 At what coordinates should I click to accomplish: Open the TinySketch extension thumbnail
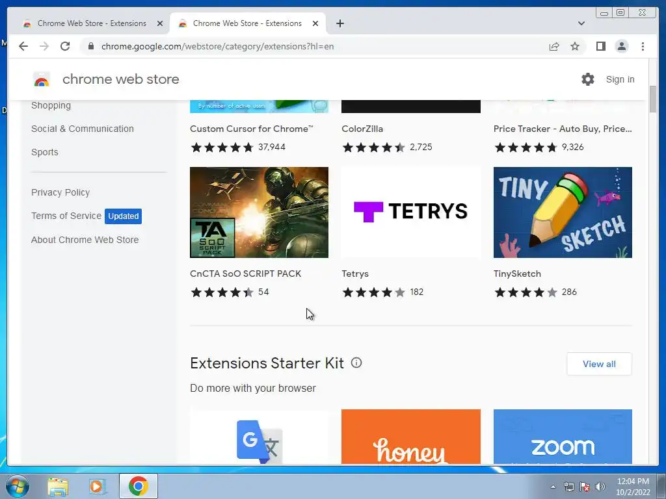[x=563, y=212]
